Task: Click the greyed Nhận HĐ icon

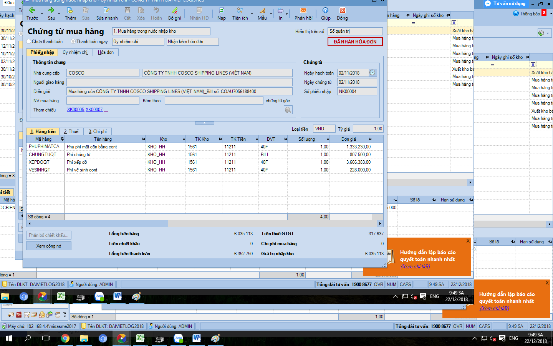Action: [199, 13]
